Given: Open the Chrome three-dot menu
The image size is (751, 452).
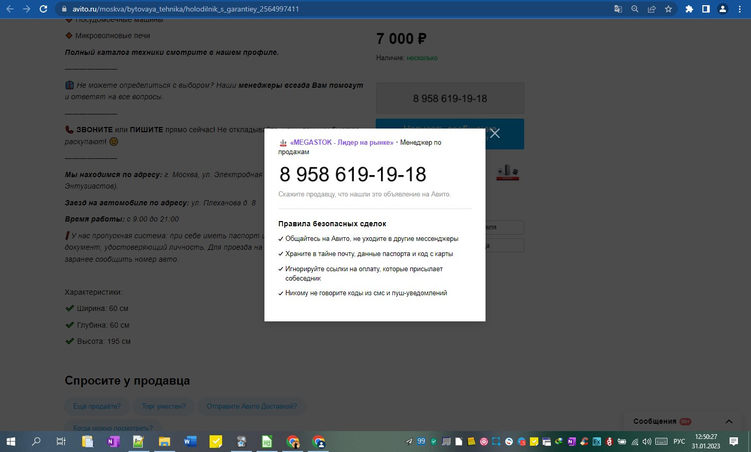Looking at the screenshot, I should click(x=740, y=9).
